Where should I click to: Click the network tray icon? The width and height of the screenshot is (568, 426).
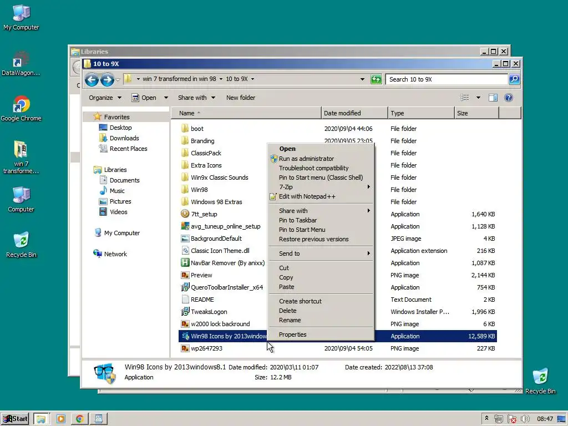click(499, 419)
